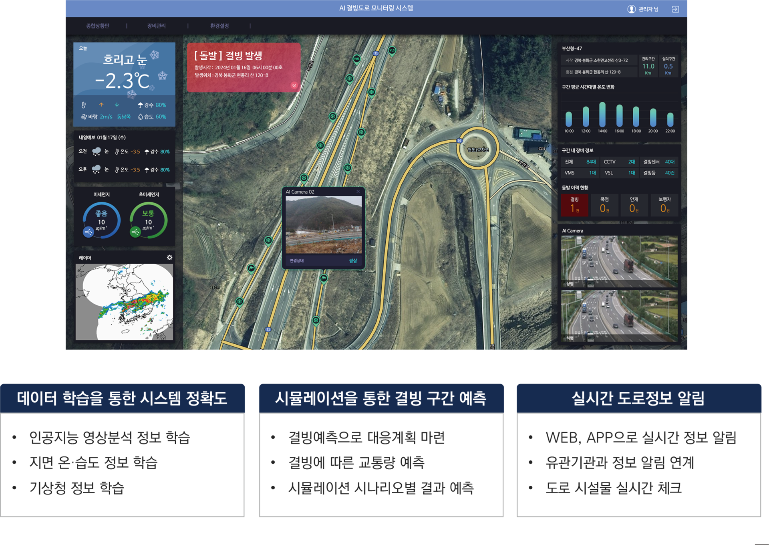This screenshot has height=545, width=769.
Task: Click the 안개 incident count tile
Action: (634, 205)
